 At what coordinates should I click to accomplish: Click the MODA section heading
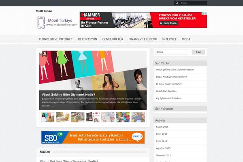coord(45,152)
